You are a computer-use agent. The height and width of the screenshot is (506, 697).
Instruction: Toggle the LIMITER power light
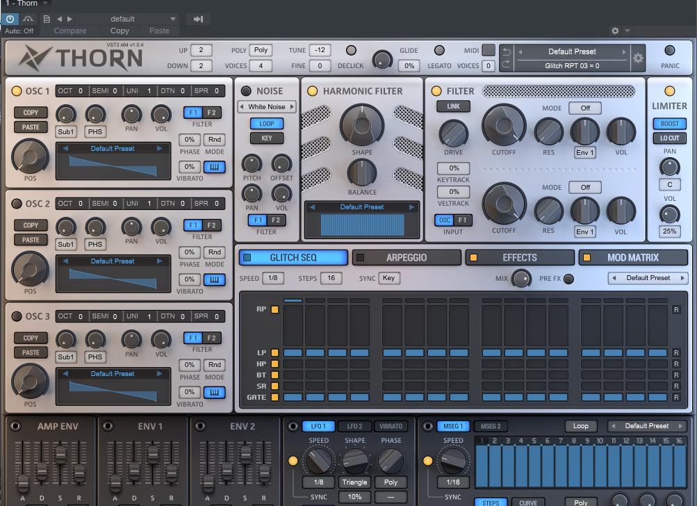[x=669, y=91]
